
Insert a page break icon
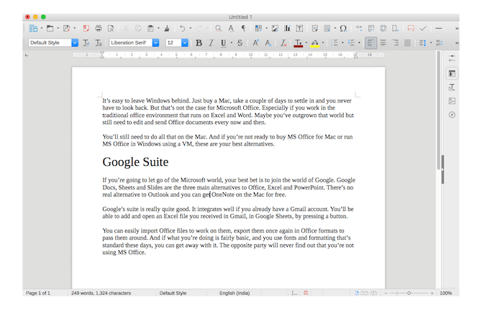tap(315, 29)
